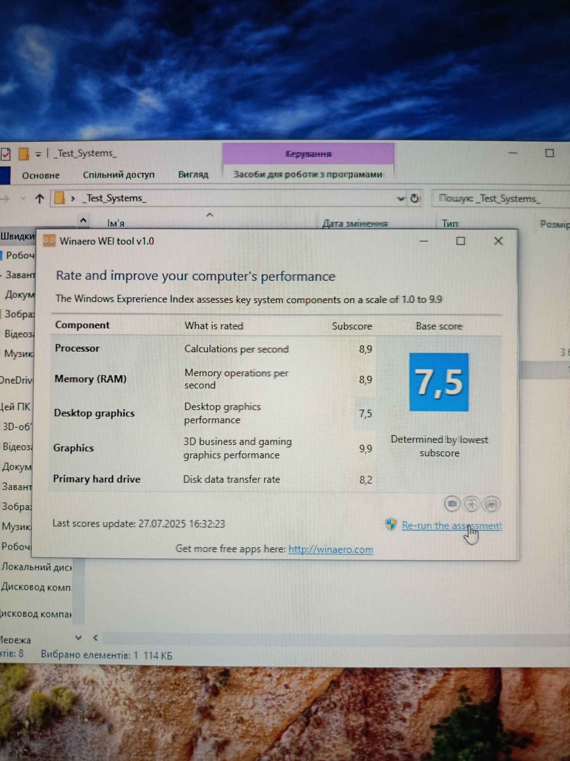Click the Primary hard drive row label
The width and height of the screenshot is (570, 761).
coord(97,479)
